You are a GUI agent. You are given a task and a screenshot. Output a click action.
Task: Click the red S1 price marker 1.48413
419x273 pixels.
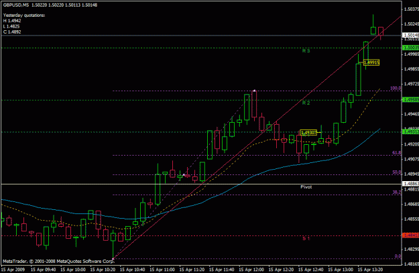coord(411,235)
